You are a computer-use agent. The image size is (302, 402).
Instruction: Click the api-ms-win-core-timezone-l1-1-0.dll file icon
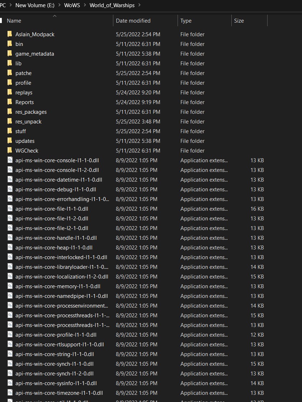pyautogui.click(x=10, y=393)
